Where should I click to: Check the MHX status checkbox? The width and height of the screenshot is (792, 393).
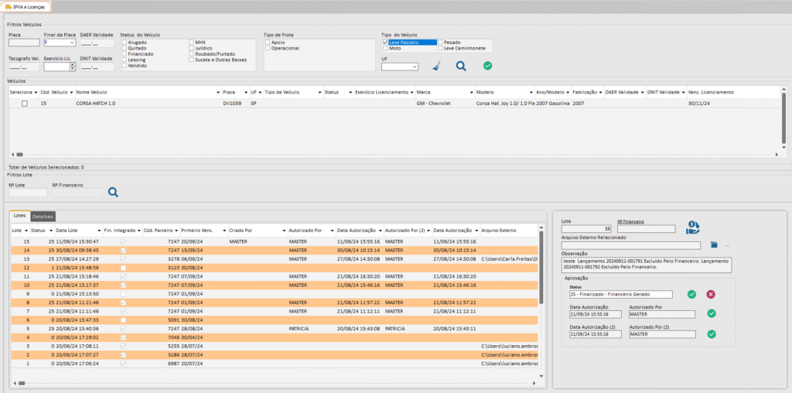(x=192, y=43)
